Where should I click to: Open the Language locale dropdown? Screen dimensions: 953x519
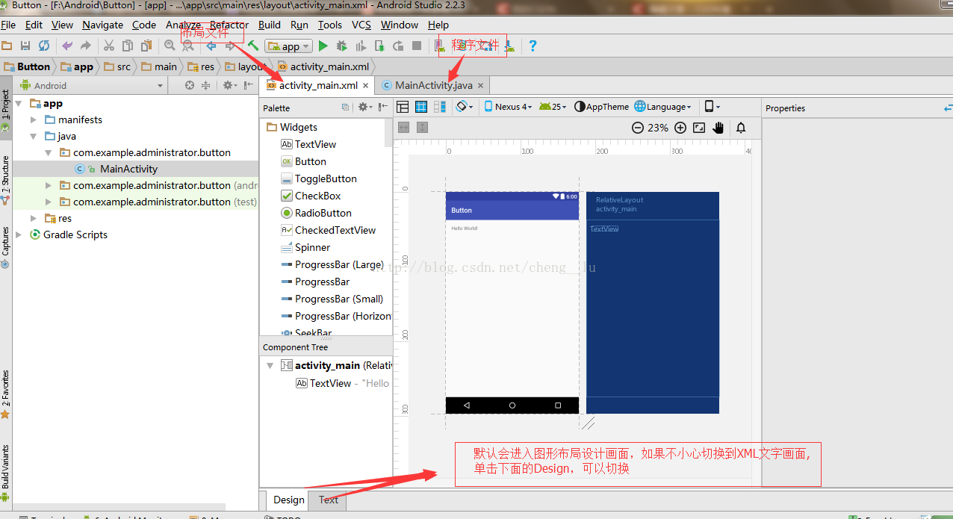pos(663,107)
